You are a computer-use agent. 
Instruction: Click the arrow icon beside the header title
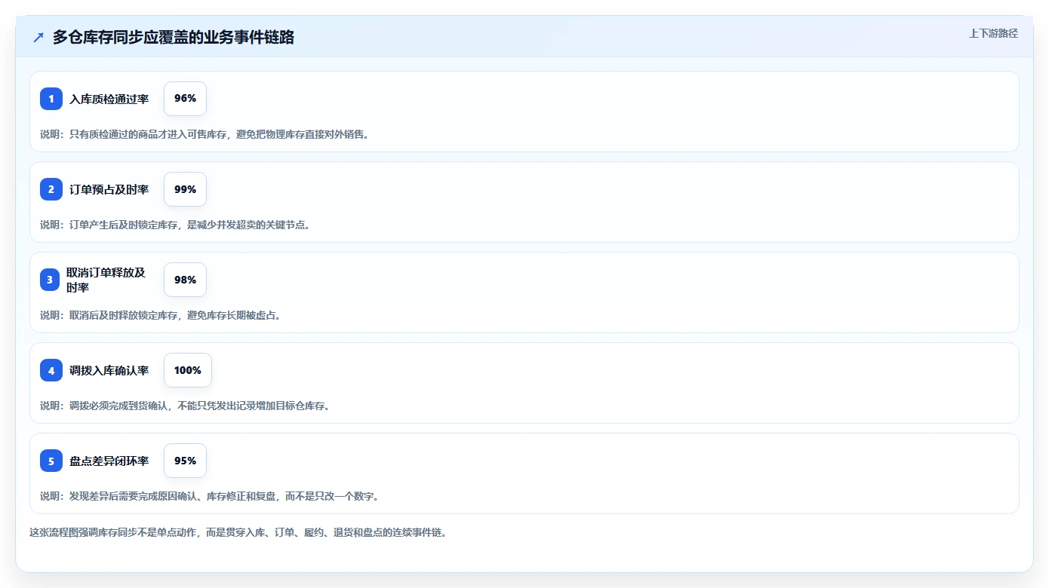point(38,37)
